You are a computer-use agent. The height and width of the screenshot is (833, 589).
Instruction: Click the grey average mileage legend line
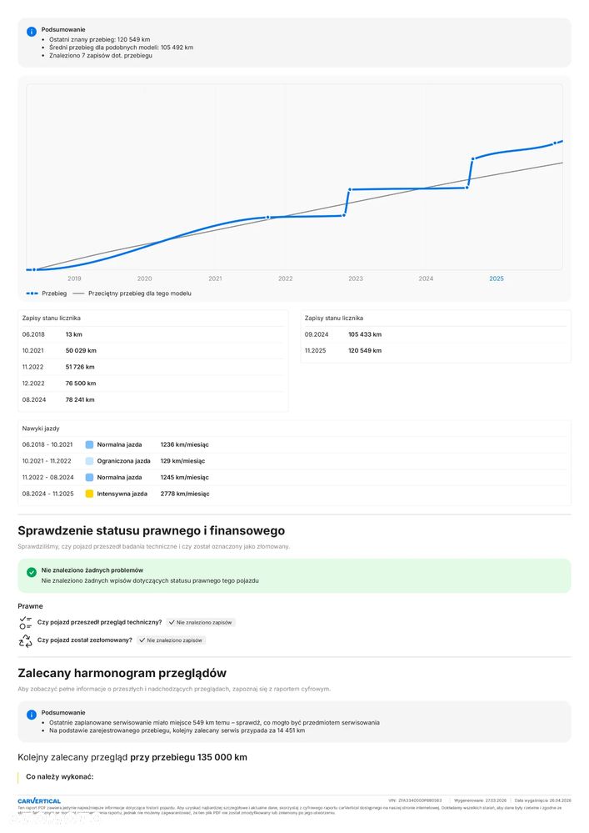click(79, 294)
